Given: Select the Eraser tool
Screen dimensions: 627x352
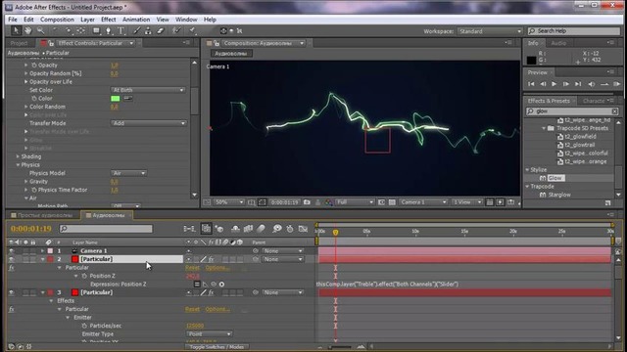Looking at the screenshot, I should [161, 30].
